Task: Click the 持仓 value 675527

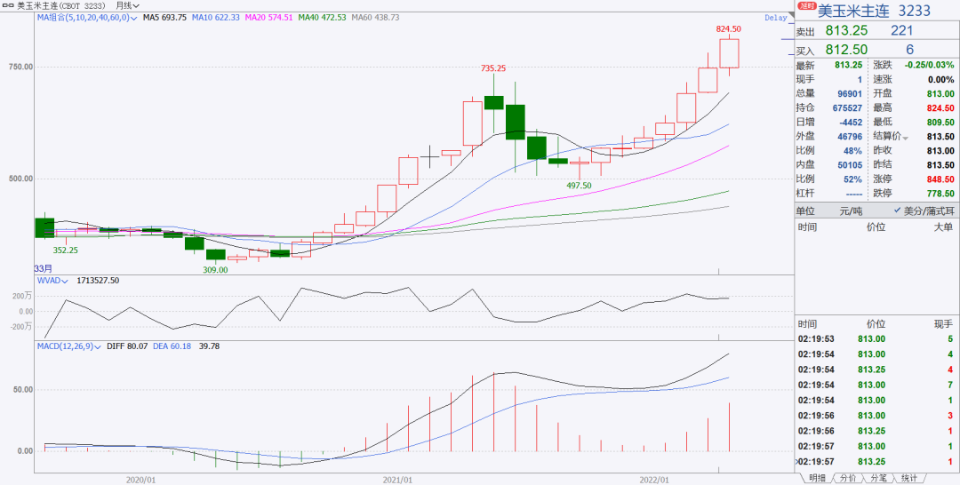Action: [x=847, y=107]
